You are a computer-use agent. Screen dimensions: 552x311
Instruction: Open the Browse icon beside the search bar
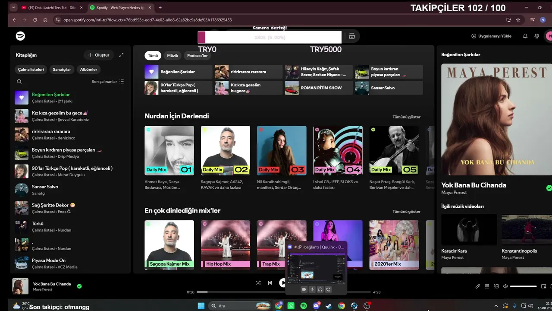(x=352, y=36)
